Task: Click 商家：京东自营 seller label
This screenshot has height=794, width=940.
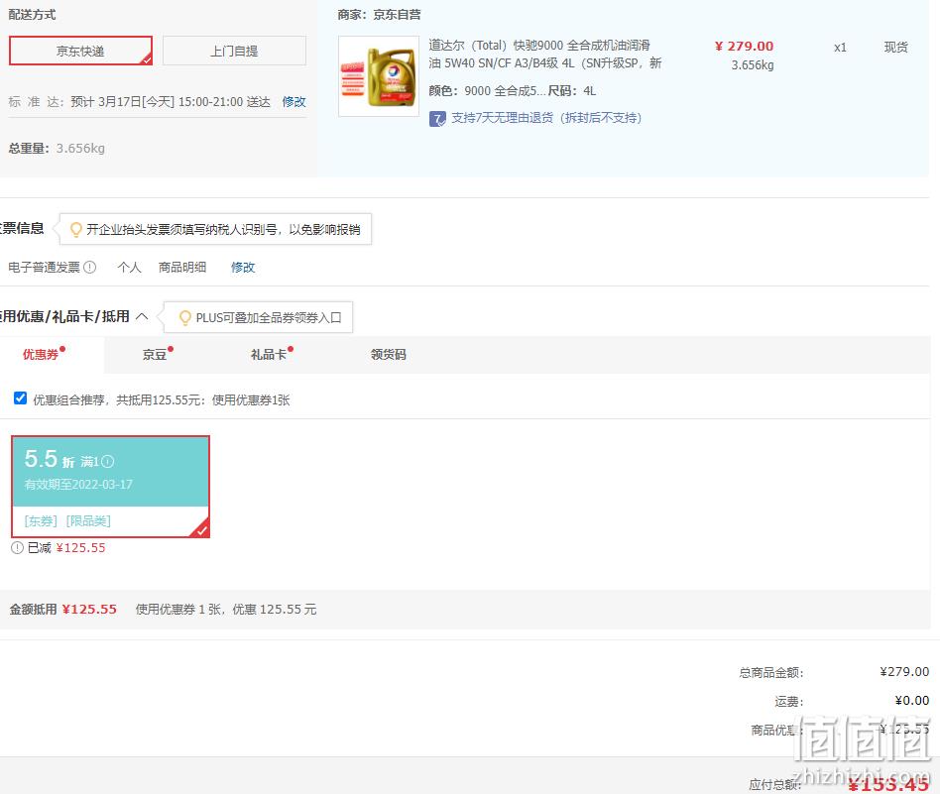Action: [379, 15]
